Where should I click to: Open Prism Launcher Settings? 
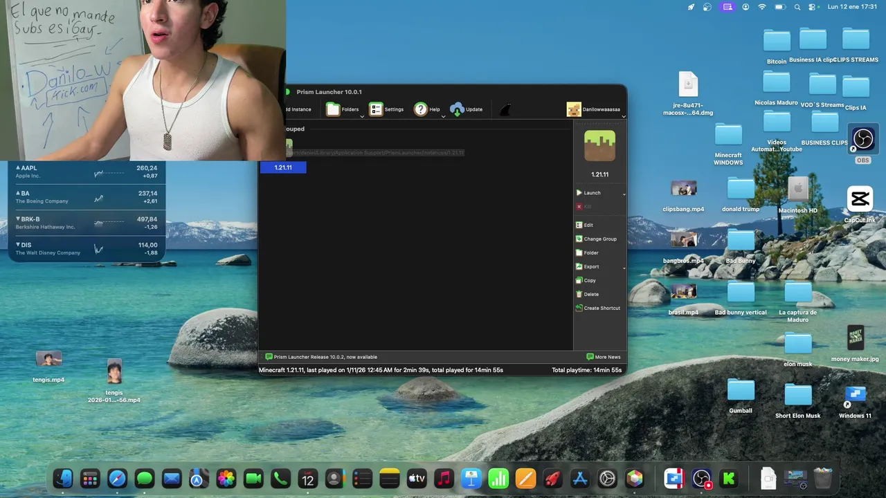coord(386,109)
